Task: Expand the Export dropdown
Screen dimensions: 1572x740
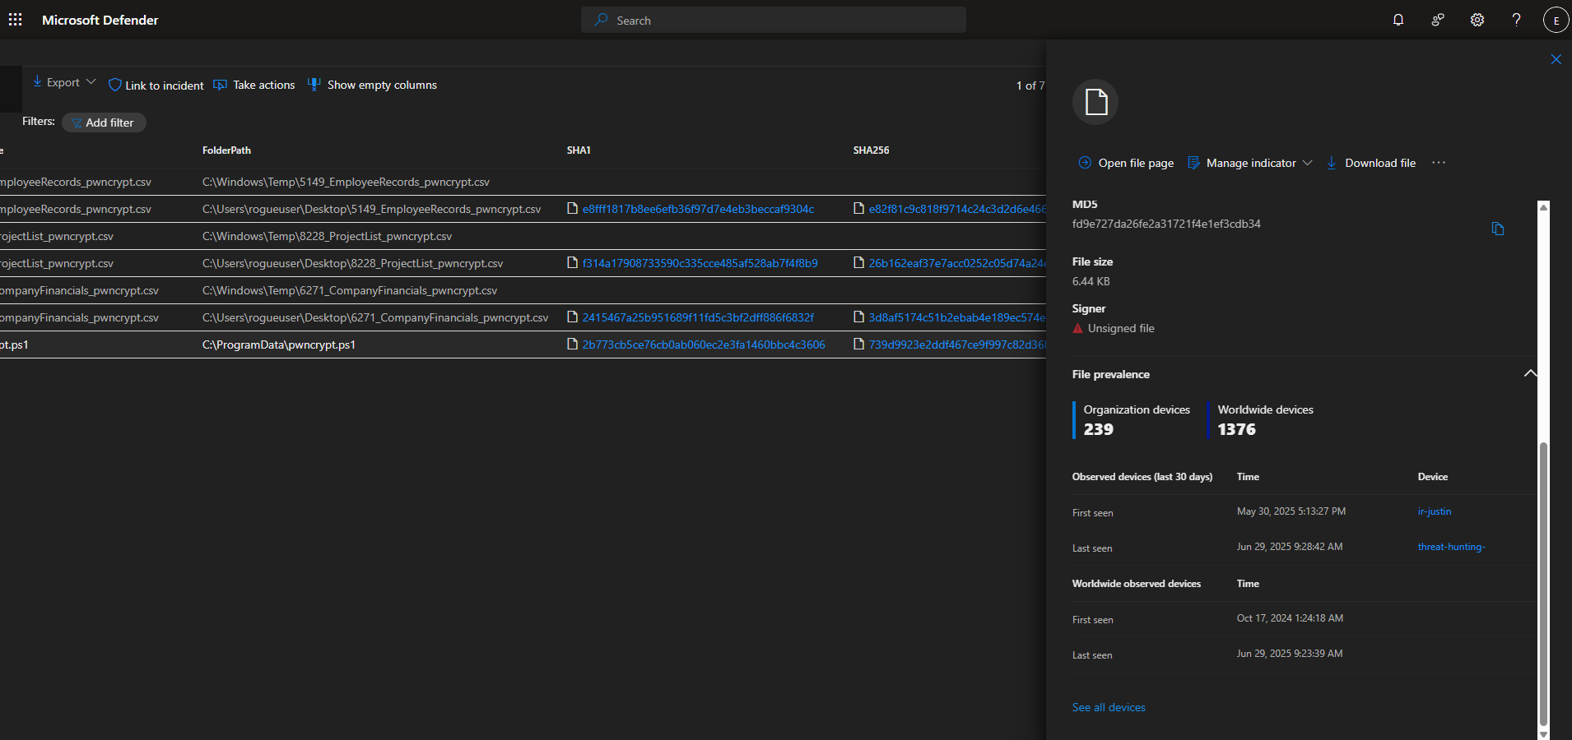Action: click(x=64, y=82)
